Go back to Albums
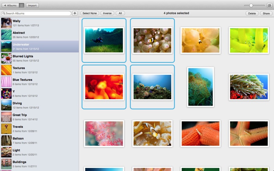274x171 pixels. (x=10, y=5)
